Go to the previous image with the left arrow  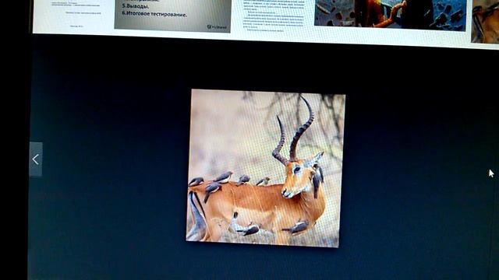click(36, 159)
